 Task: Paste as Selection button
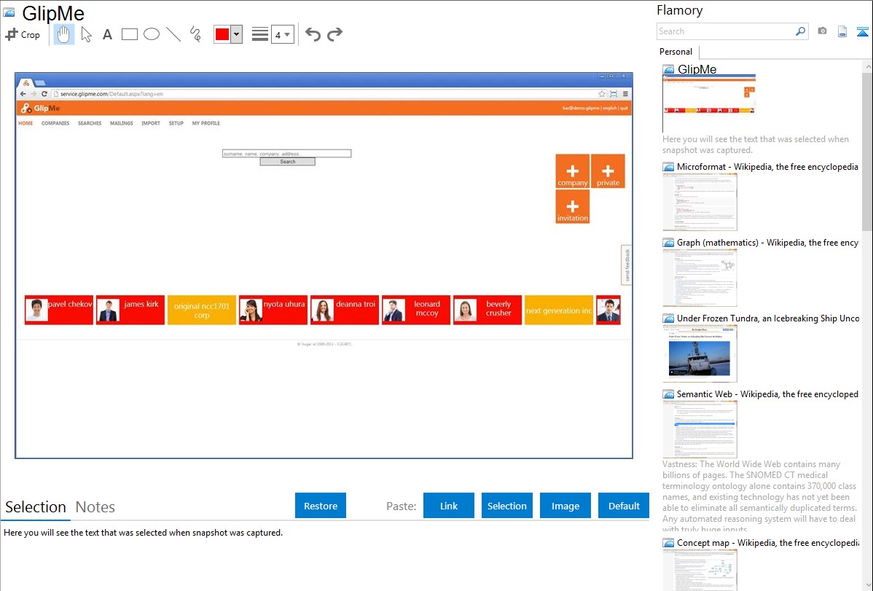[x=507, y=506]
